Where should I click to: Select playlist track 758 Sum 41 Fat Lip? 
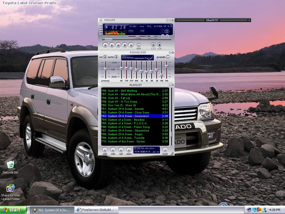tap(135, 98)
